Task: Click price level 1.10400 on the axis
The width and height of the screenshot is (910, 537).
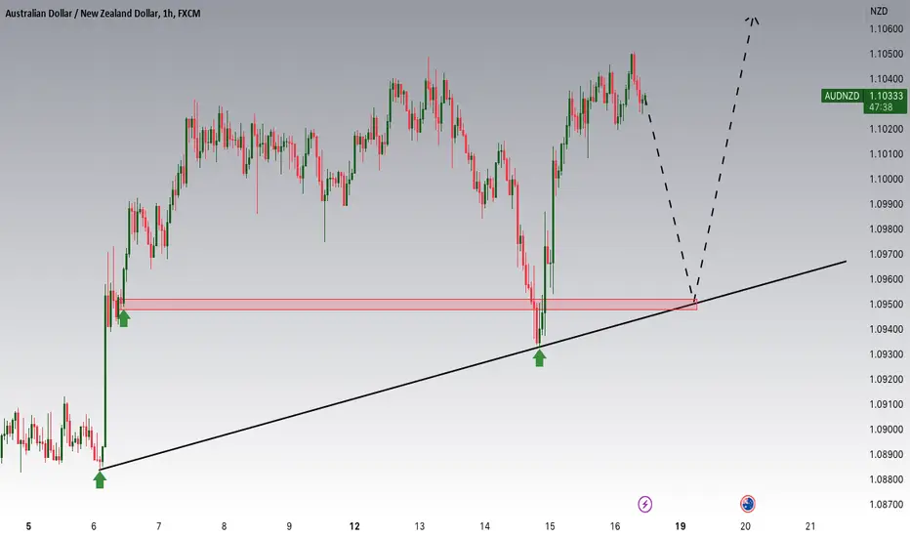Action: [x=886, y=78]
